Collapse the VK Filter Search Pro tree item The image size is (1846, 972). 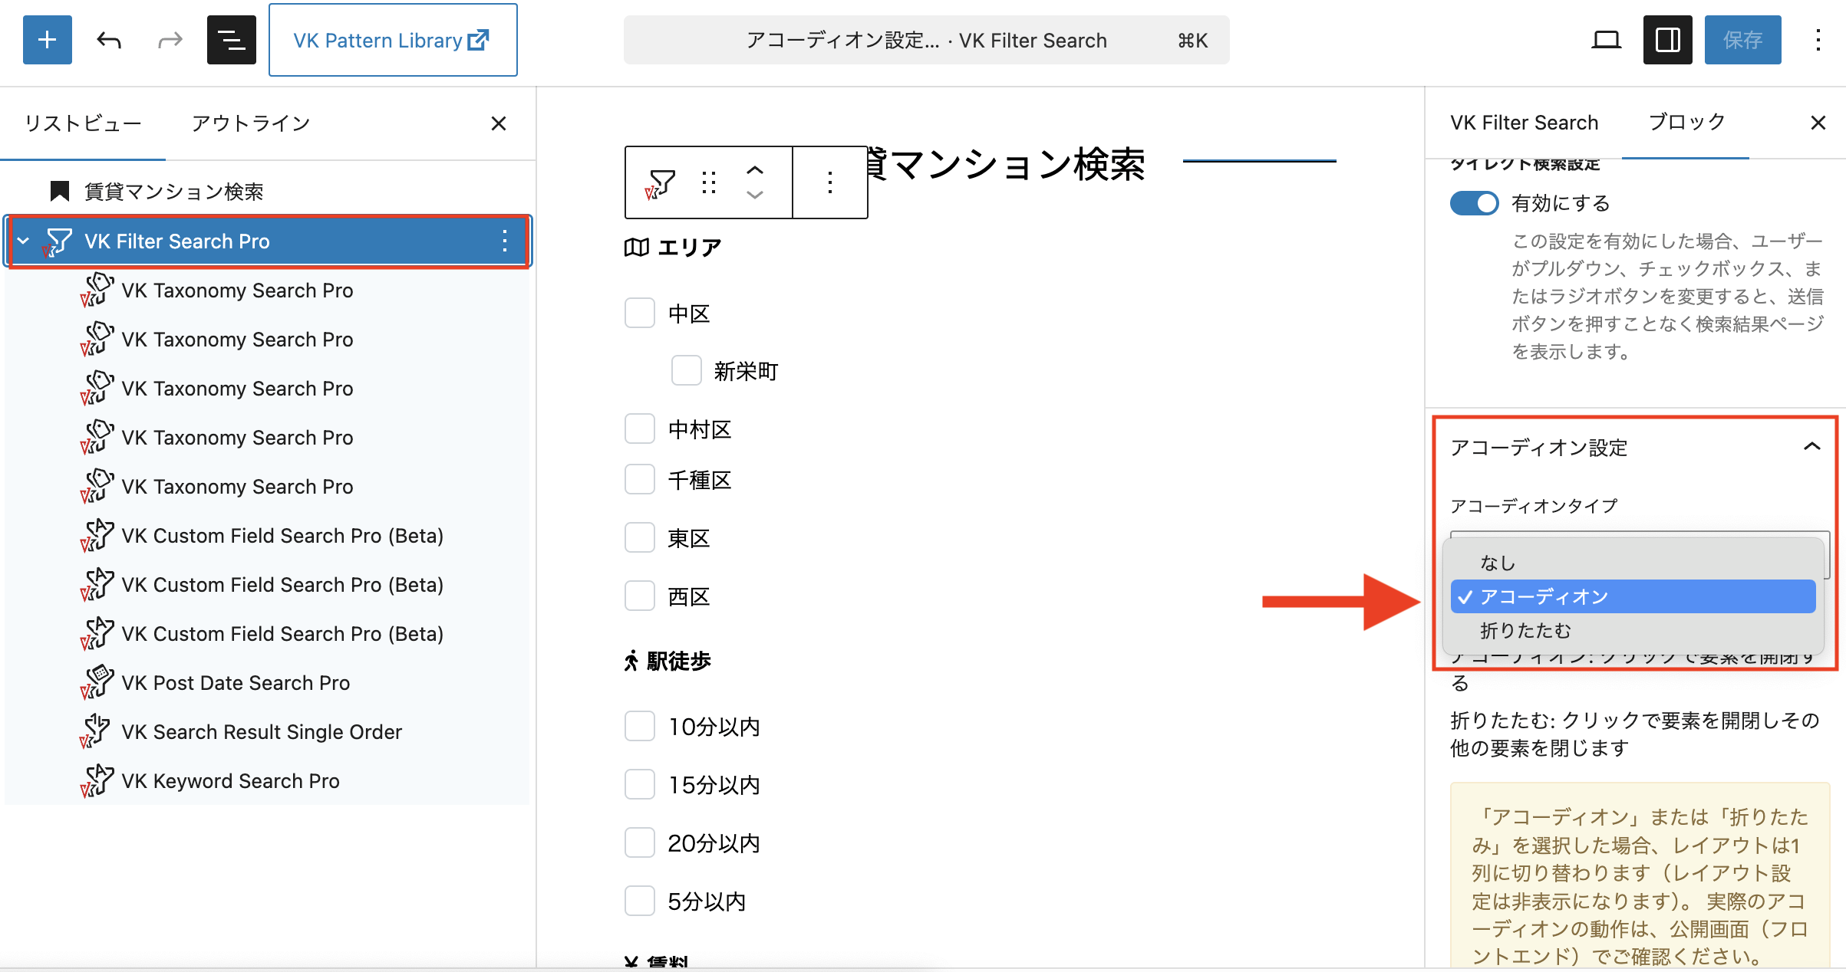24,241
